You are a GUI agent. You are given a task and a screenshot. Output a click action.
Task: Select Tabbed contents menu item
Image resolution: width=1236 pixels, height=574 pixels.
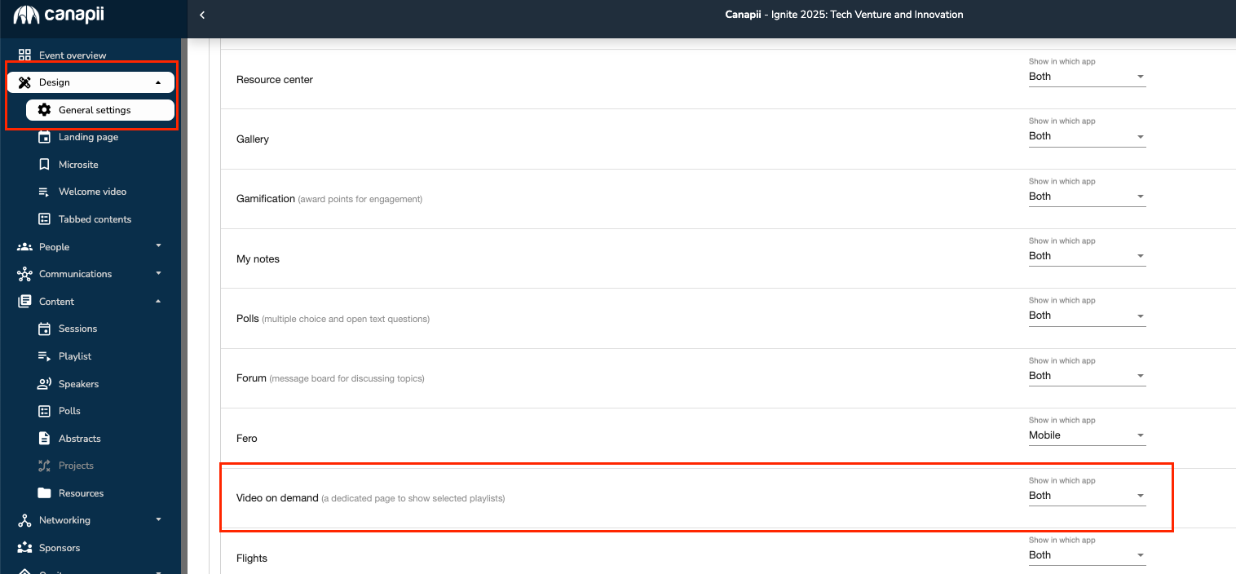tap(95, 219)
